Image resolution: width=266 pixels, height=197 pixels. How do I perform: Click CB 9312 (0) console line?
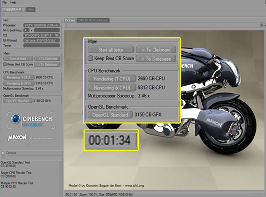[x=8, y=186]
